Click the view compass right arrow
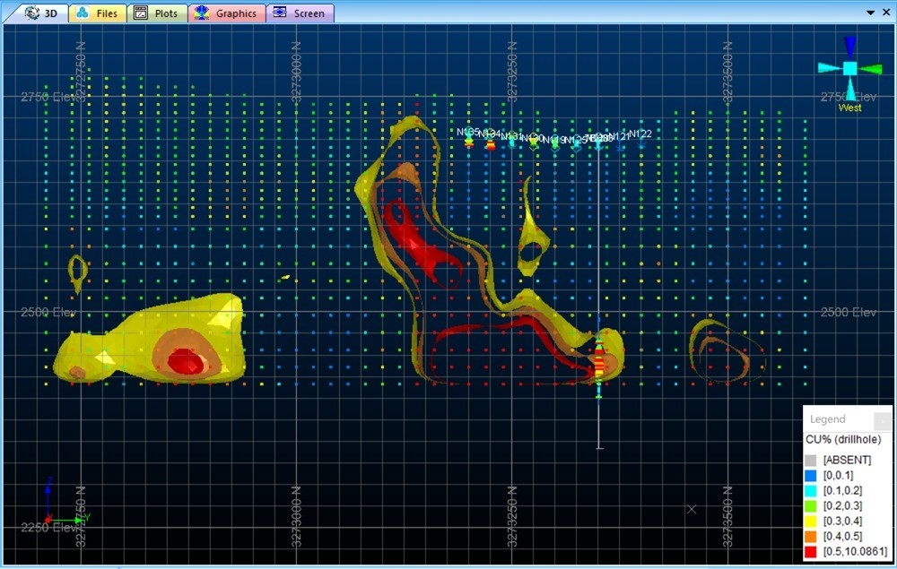 click(872, 68)
